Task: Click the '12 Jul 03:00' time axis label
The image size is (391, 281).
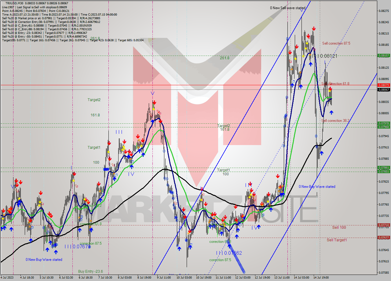Action: 243,278
